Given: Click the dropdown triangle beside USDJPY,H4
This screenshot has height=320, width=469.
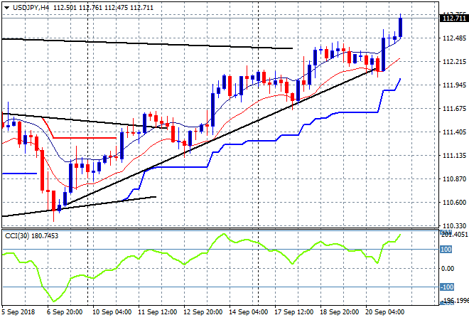Looking at the screenshot, I should [x=6, y=8].
